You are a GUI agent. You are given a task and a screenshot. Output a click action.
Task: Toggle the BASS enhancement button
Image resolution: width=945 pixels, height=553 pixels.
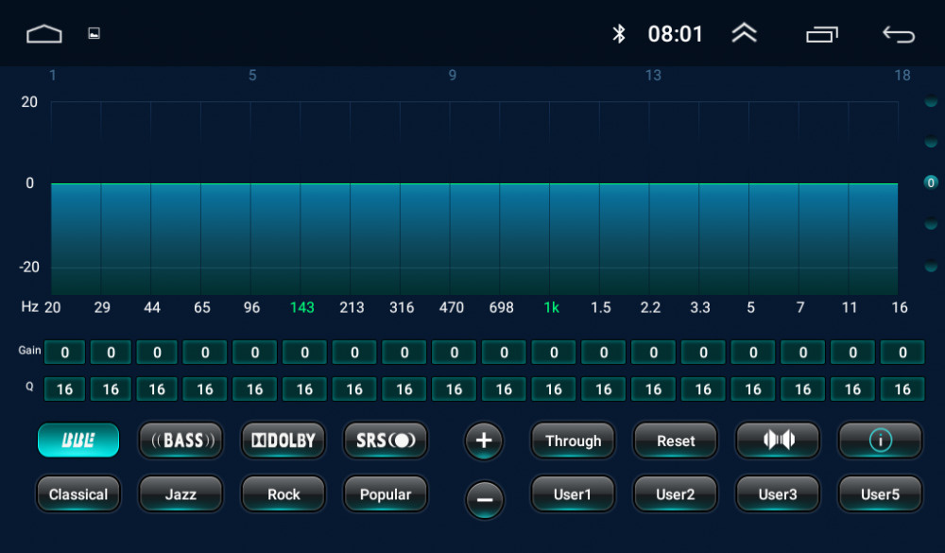[180, 441]
